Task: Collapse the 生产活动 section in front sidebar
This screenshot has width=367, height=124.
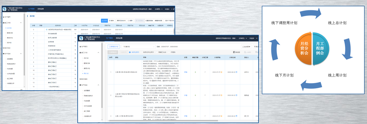Action: tap(98, 85)
